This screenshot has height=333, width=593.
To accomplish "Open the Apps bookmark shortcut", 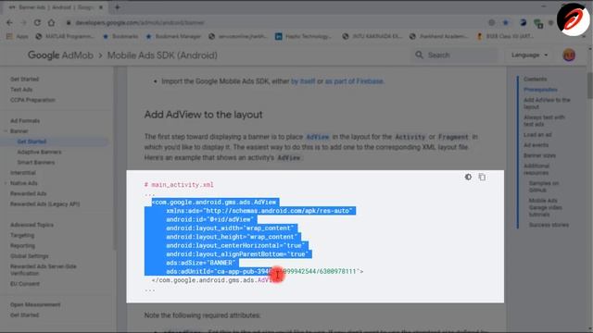I will click(x=18, y=36).
